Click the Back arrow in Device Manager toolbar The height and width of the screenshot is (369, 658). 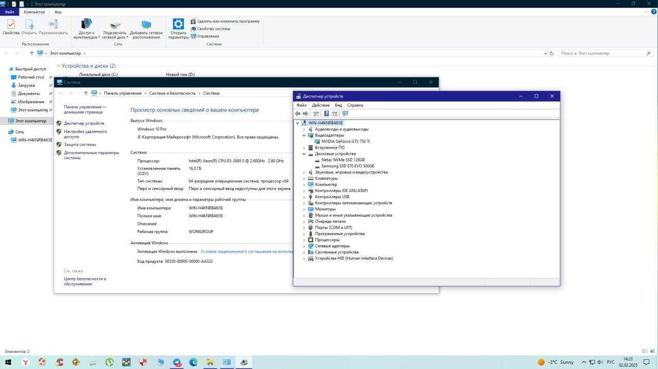tap(298, 113)
